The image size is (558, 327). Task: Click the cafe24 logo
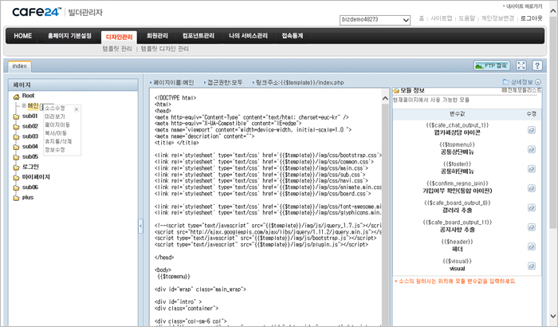[x=37, y=12]
